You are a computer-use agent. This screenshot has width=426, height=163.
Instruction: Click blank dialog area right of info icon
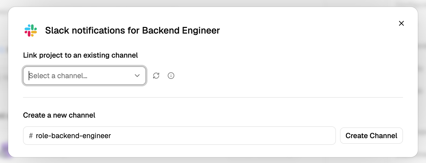282,76
